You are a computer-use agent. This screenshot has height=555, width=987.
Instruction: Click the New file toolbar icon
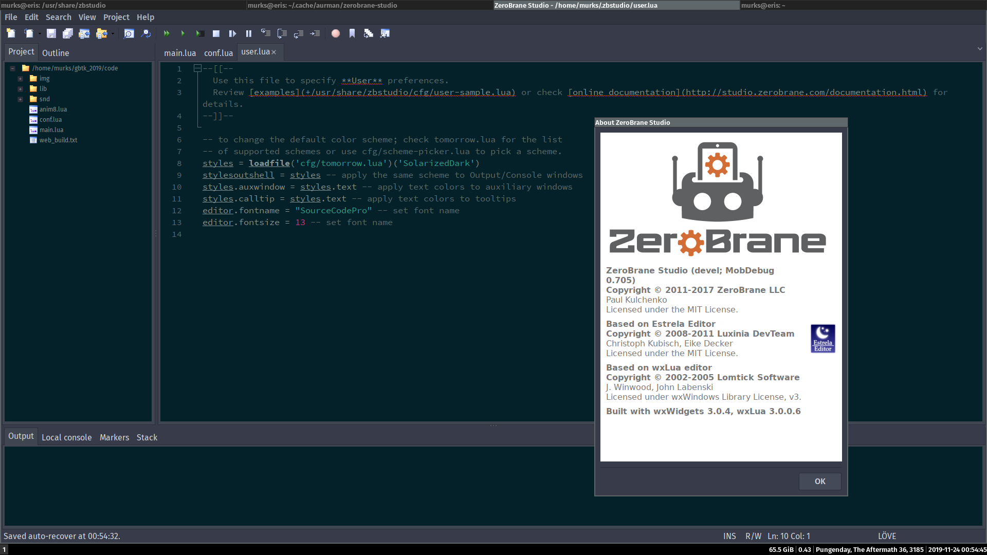pyautogui.click(x=11, y=33)
